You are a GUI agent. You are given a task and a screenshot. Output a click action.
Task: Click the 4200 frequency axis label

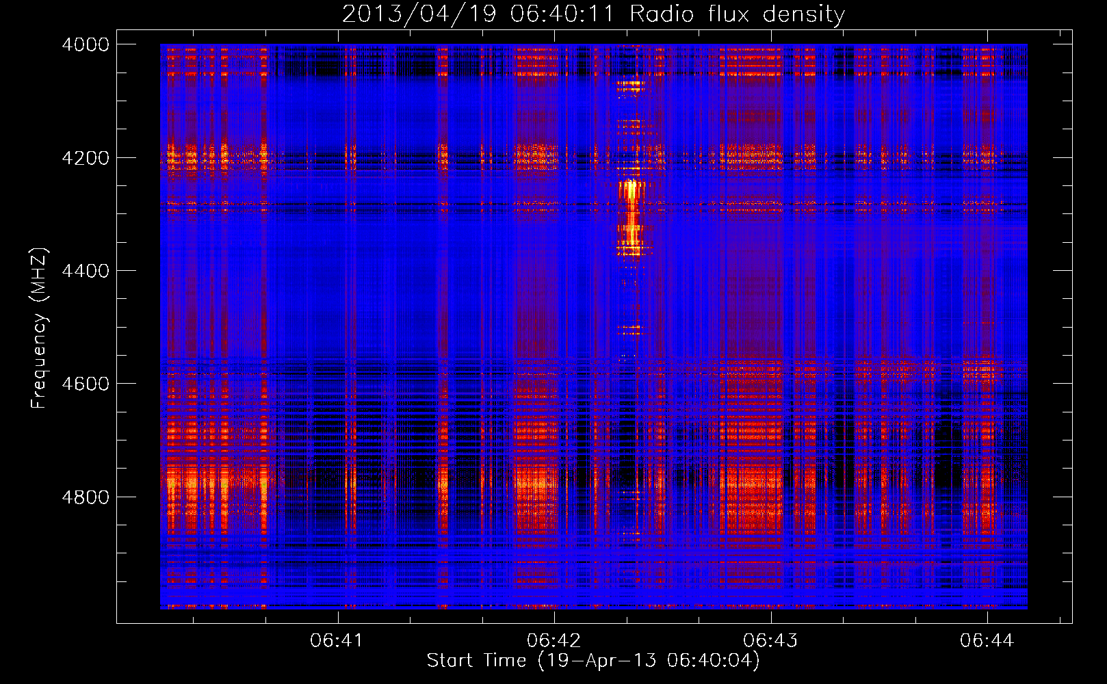[86, 158]
